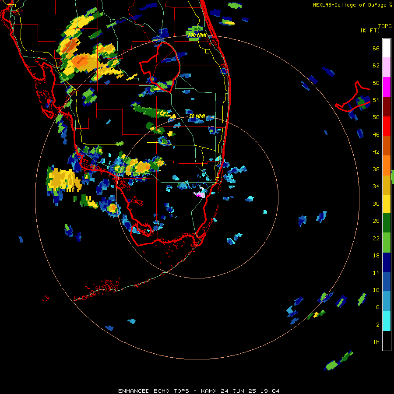Click the gold legend swatch
This screenshot has width=394, height=394.
click(x=387, y=185)
